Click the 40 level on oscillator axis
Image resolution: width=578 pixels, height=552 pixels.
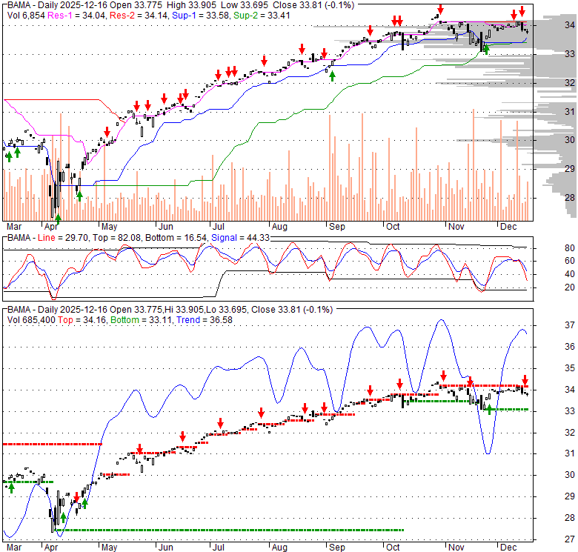pyautogui.click(x=570, y=274)
